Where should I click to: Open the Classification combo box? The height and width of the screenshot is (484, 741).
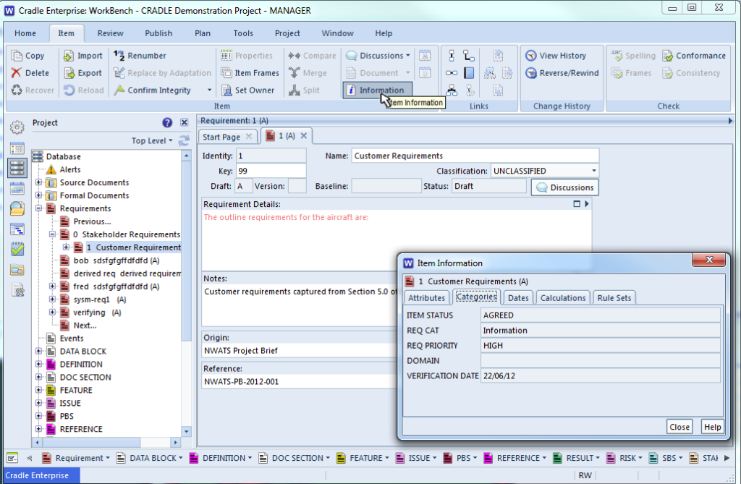click(545, 171)
